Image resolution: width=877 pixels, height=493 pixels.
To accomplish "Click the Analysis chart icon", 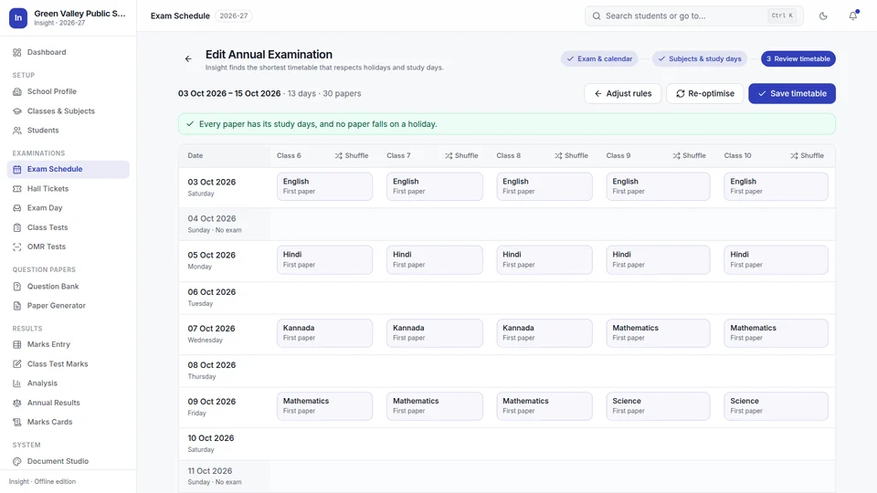I will pos(17,383).
